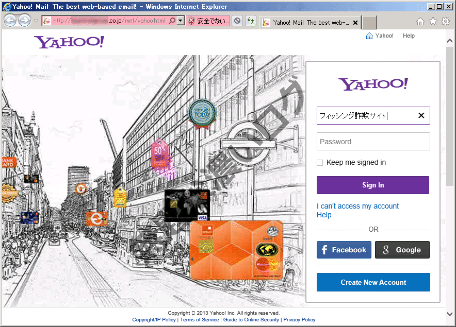Sign in with the Facebook button

click(x=344, y=250)
